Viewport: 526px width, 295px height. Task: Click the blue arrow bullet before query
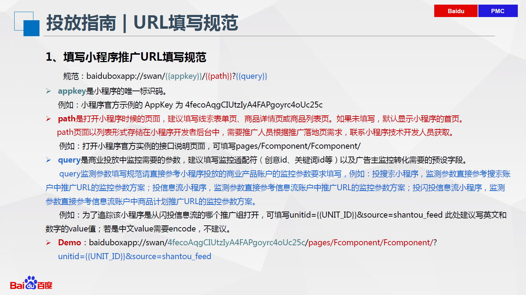click(x=48, y=160)
